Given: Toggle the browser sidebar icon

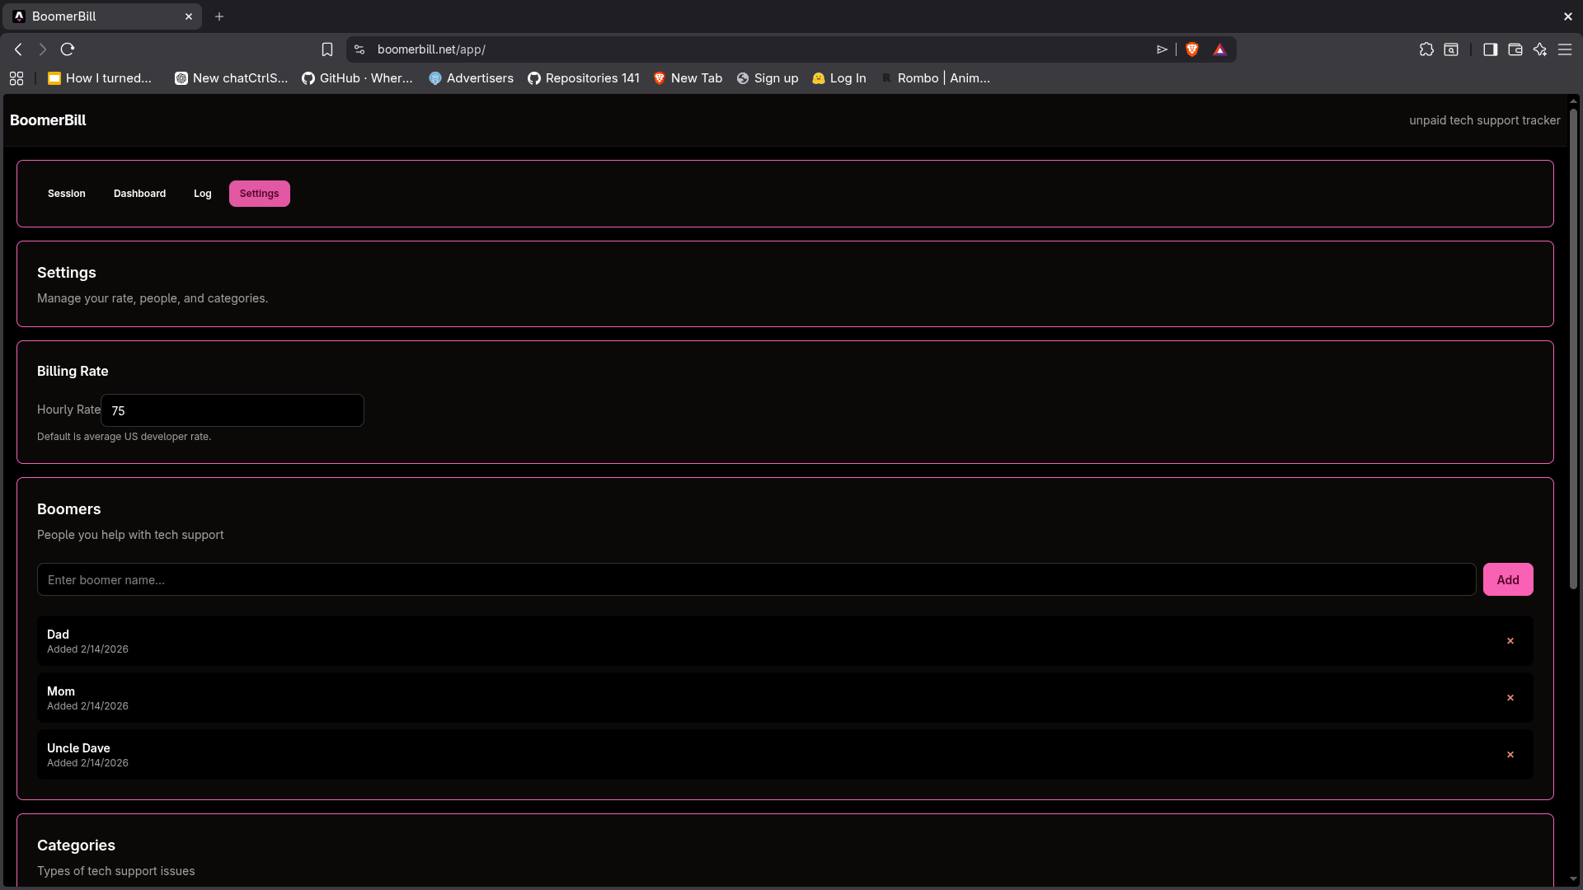Looking at the screenshot, I should tap(1490, 49).
